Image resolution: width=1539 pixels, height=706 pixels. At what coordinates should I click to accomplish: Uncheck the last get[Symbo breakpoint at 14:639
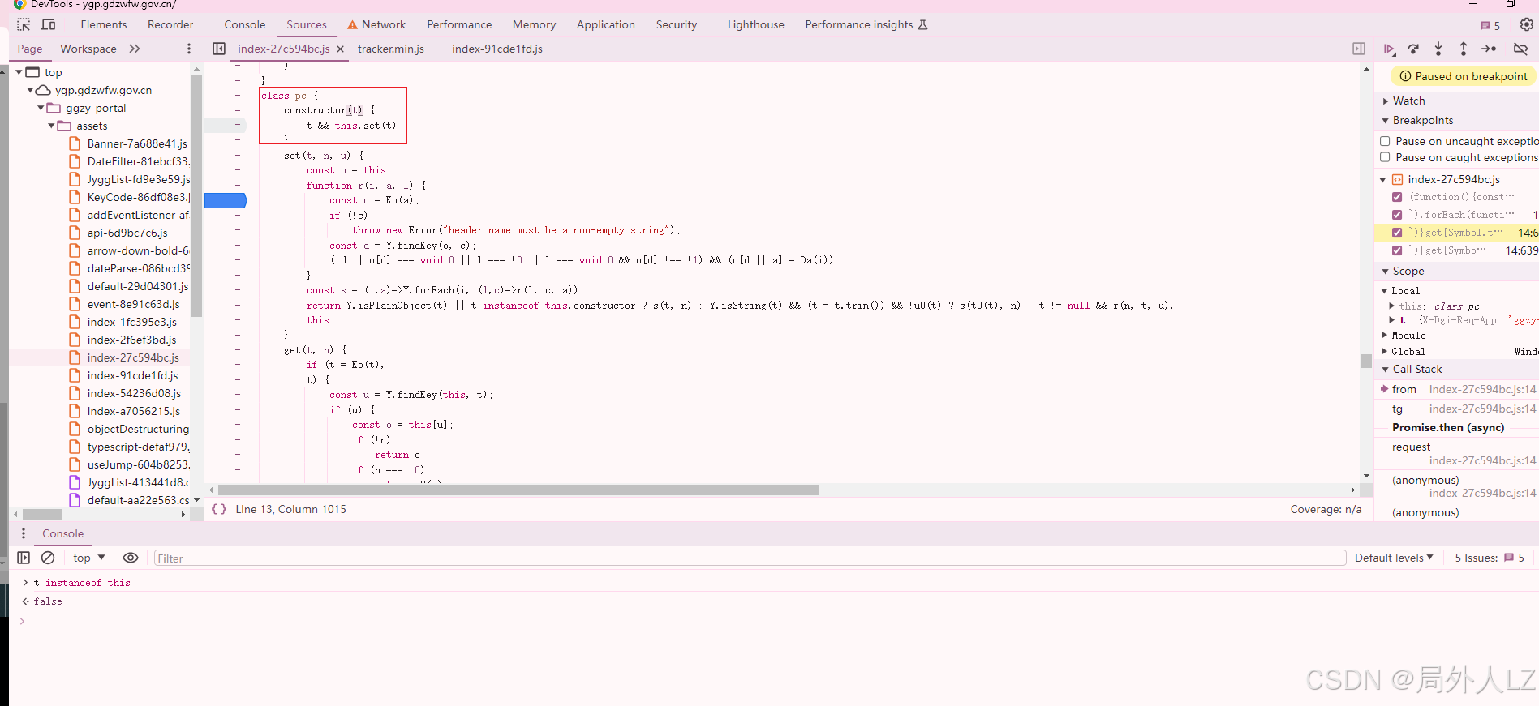[x=1397, y=250]
